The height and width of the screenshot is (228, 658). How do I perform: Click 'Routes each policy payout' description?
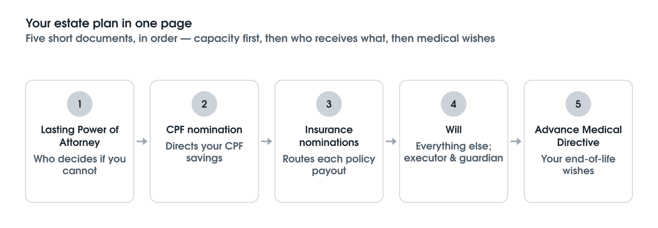(x=329, y=165)
